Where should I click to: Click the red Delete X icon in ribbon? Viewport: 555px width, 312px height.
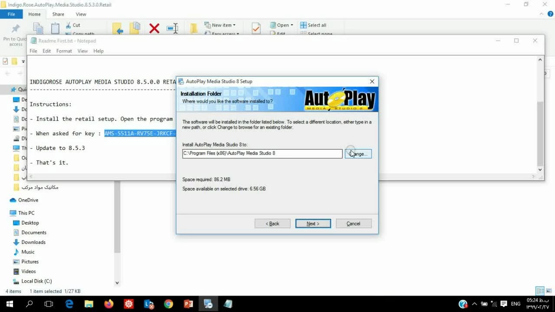pyautogui.click(x=154, y=29)
